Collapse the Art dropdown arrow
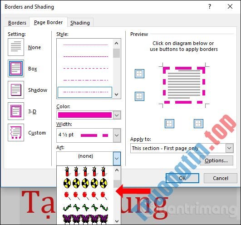Image resolution: width=241 pixels, height=225 pixels. click(x=117, y=159)
